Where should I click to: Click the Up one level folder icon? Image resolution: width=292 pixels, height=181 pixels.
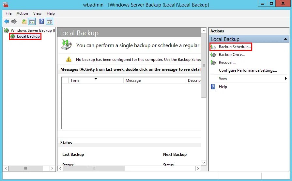tap(24, 22)
